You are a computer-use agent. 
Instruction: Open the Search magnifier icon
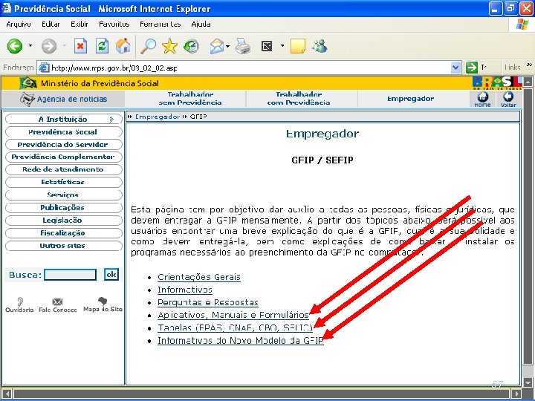coord(149,46)
